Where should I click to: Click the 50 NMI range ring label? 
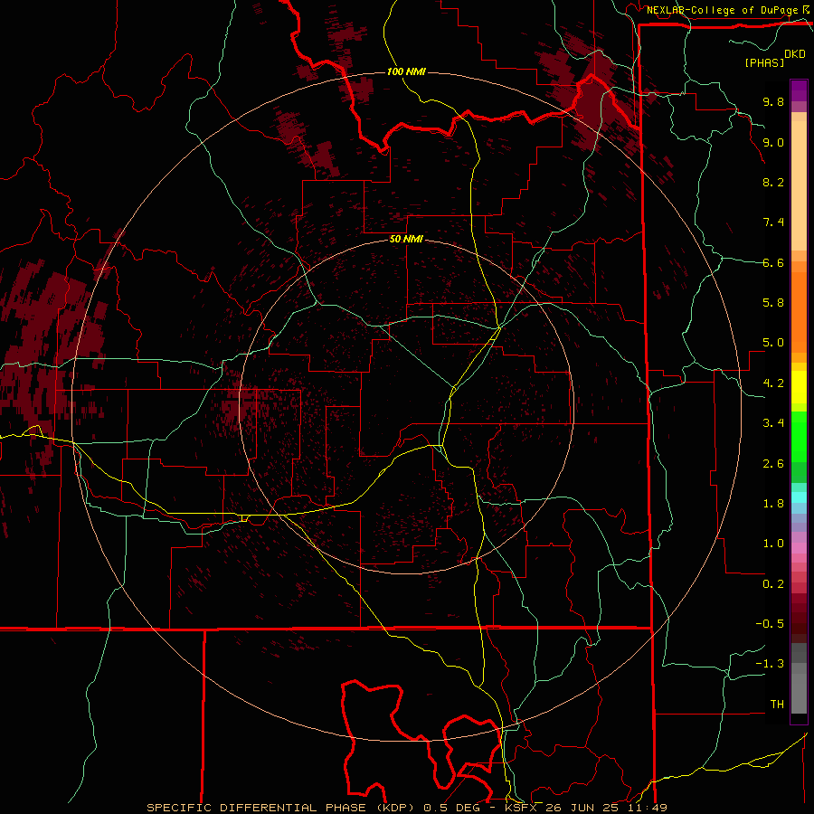[406, 239]
